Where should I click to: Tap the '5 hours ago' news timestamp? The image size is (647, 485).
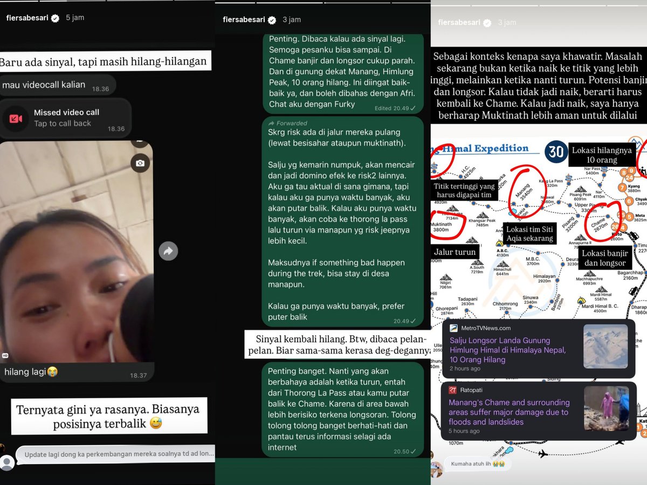pos(464,431)
